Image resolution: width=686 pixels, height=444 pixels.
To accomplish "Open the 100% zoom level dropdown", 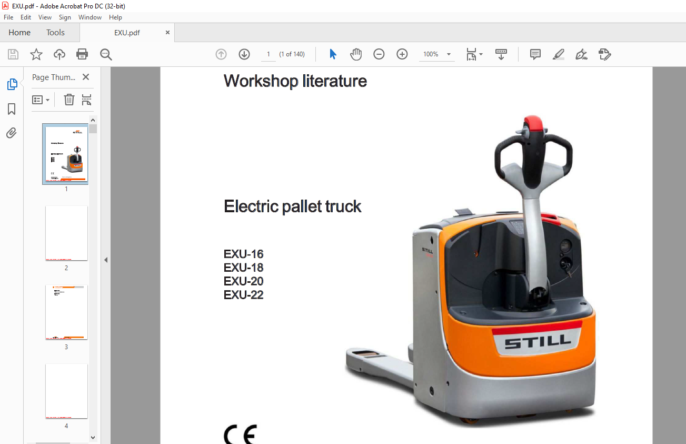I will (x=437, y=54).
